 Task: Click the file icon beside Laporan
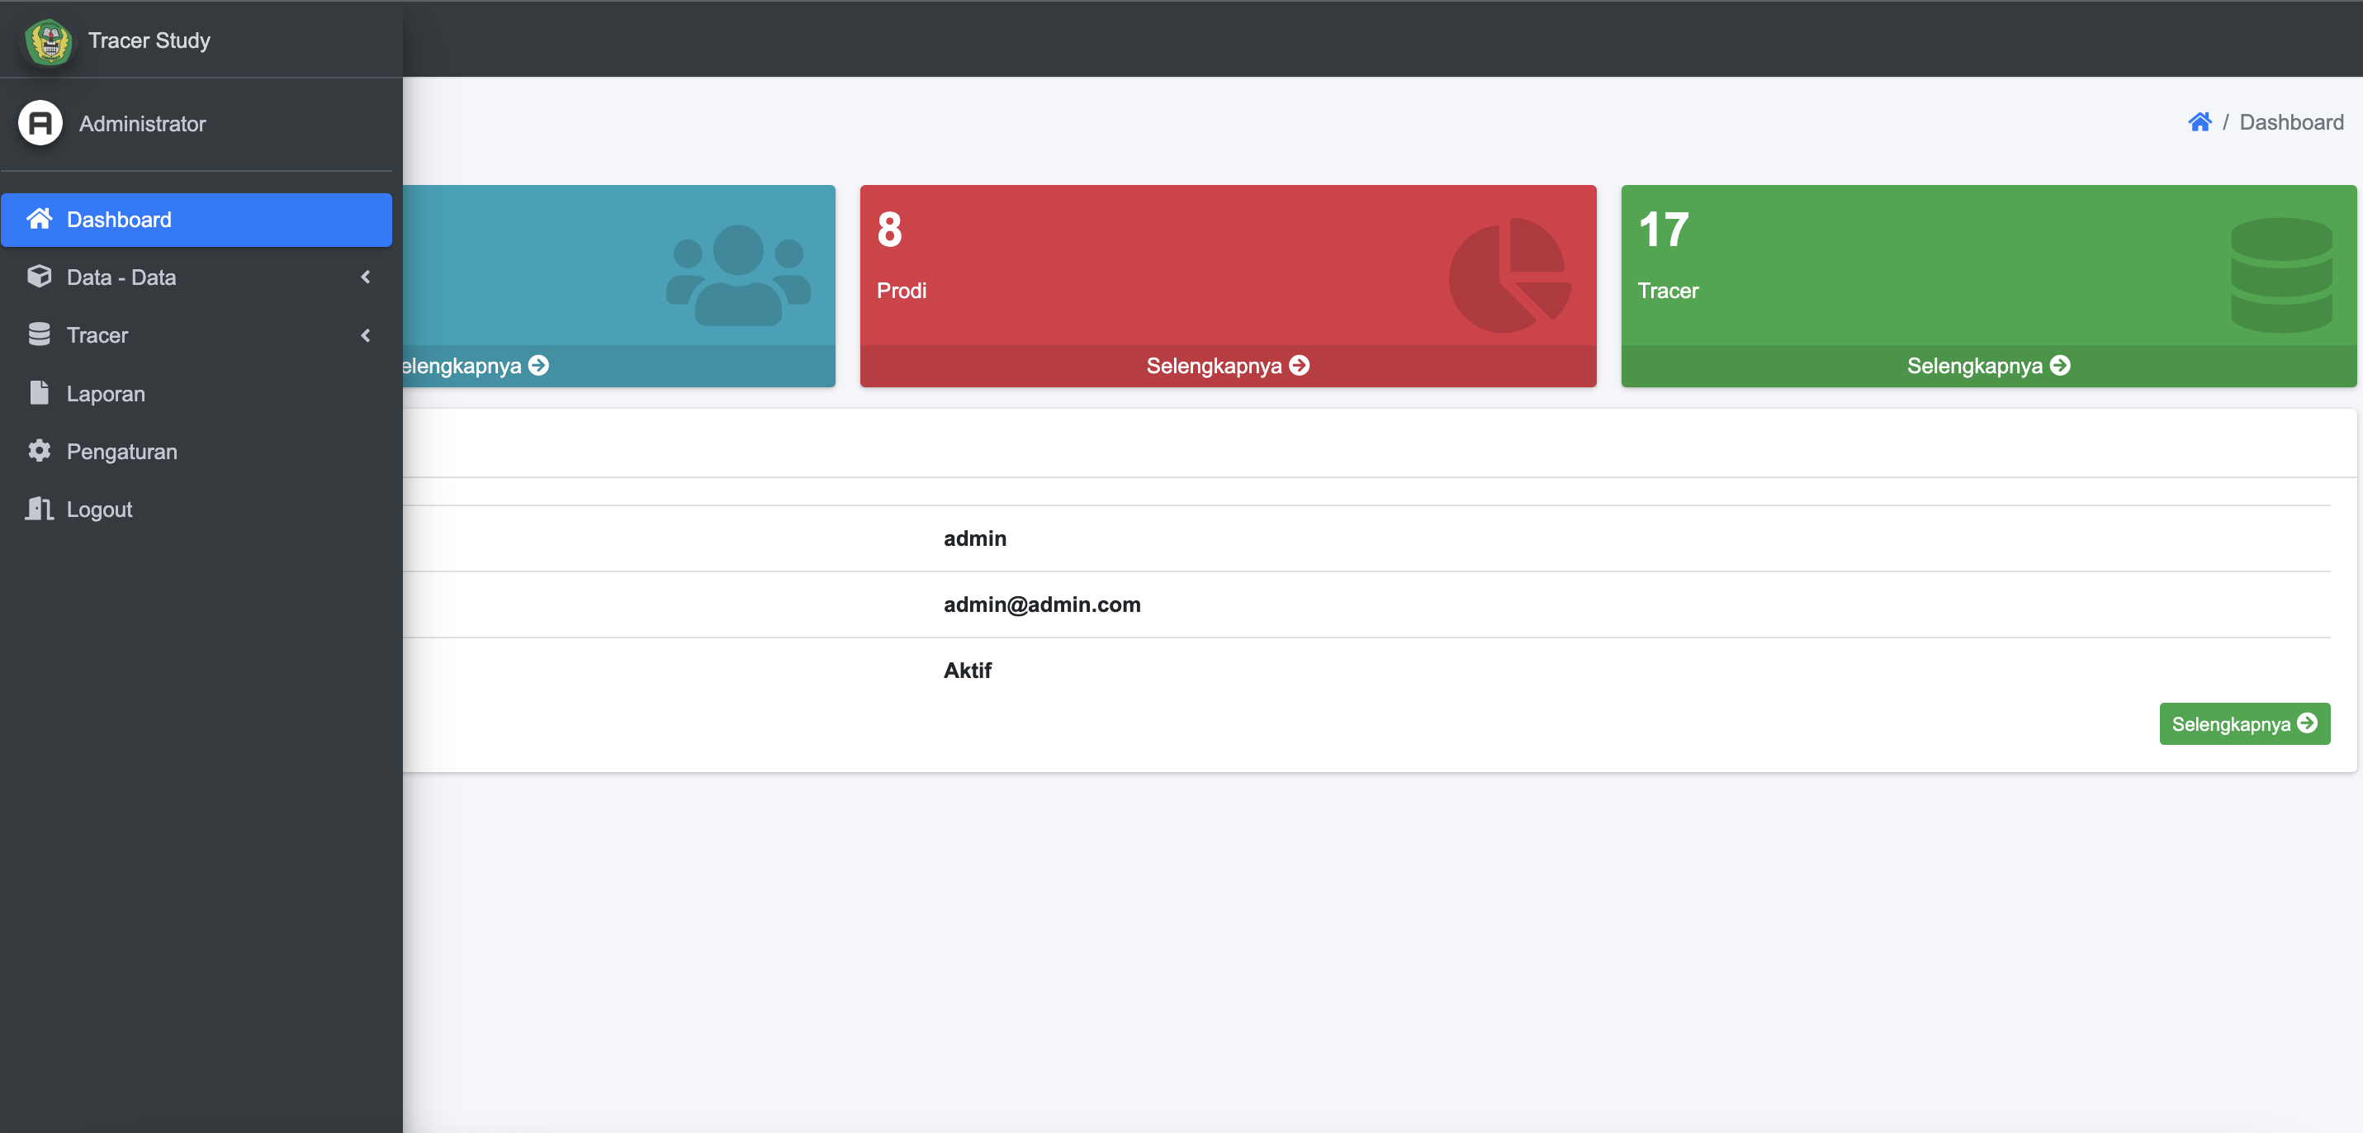[40, 392]
